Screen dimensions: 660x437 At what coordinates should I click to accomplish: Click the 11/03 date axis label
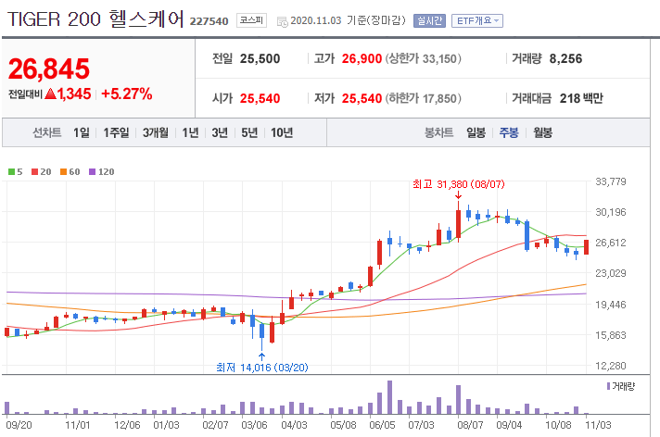tap(598, 425)
